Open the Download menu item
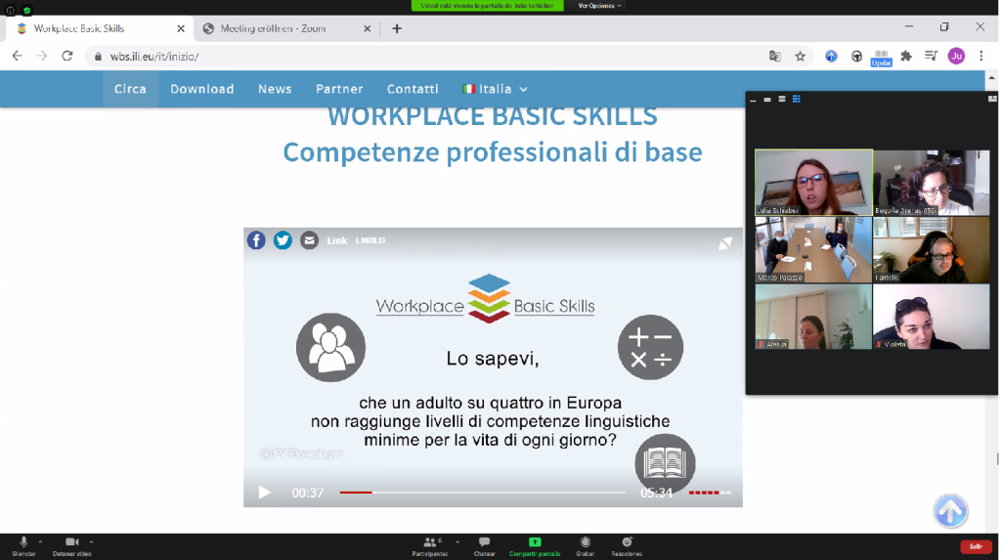The height and width of the screenshot is (560, 1001). coord(202,89)
